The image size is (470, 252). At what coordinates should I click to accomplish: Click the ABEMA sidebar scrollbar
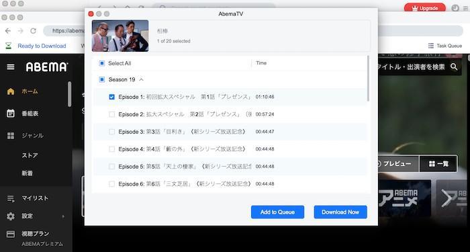(x=70, y=94)
